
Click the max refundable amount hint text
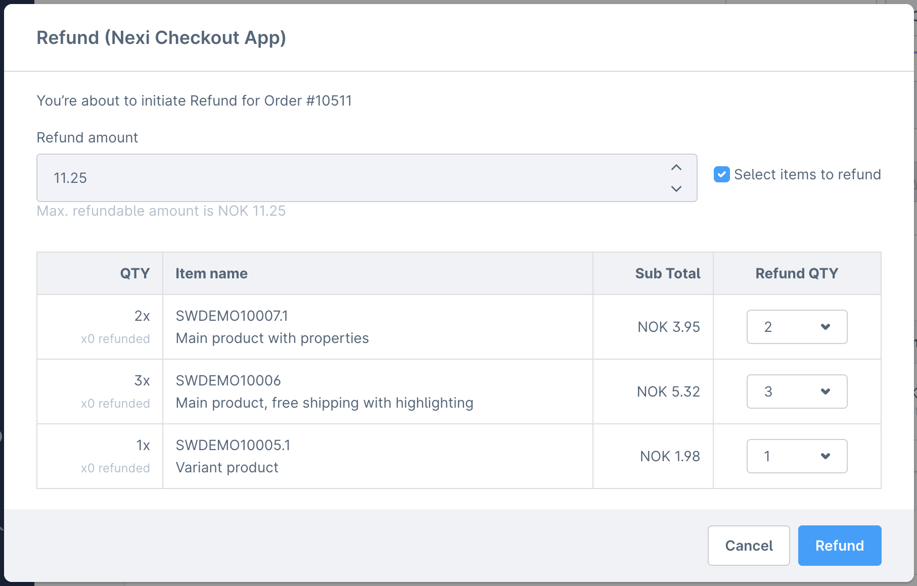161,211
